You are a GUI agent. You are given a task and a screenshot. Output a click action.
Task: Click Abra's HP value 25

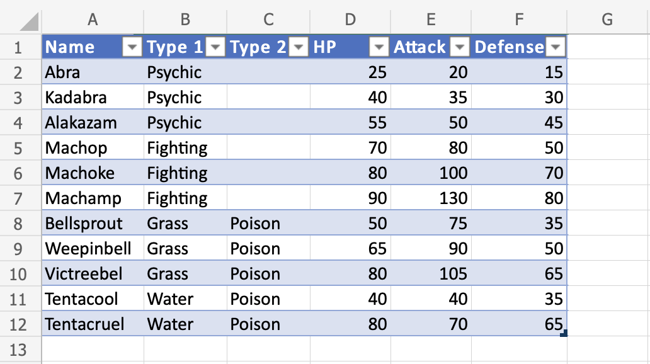coord(350,72)
